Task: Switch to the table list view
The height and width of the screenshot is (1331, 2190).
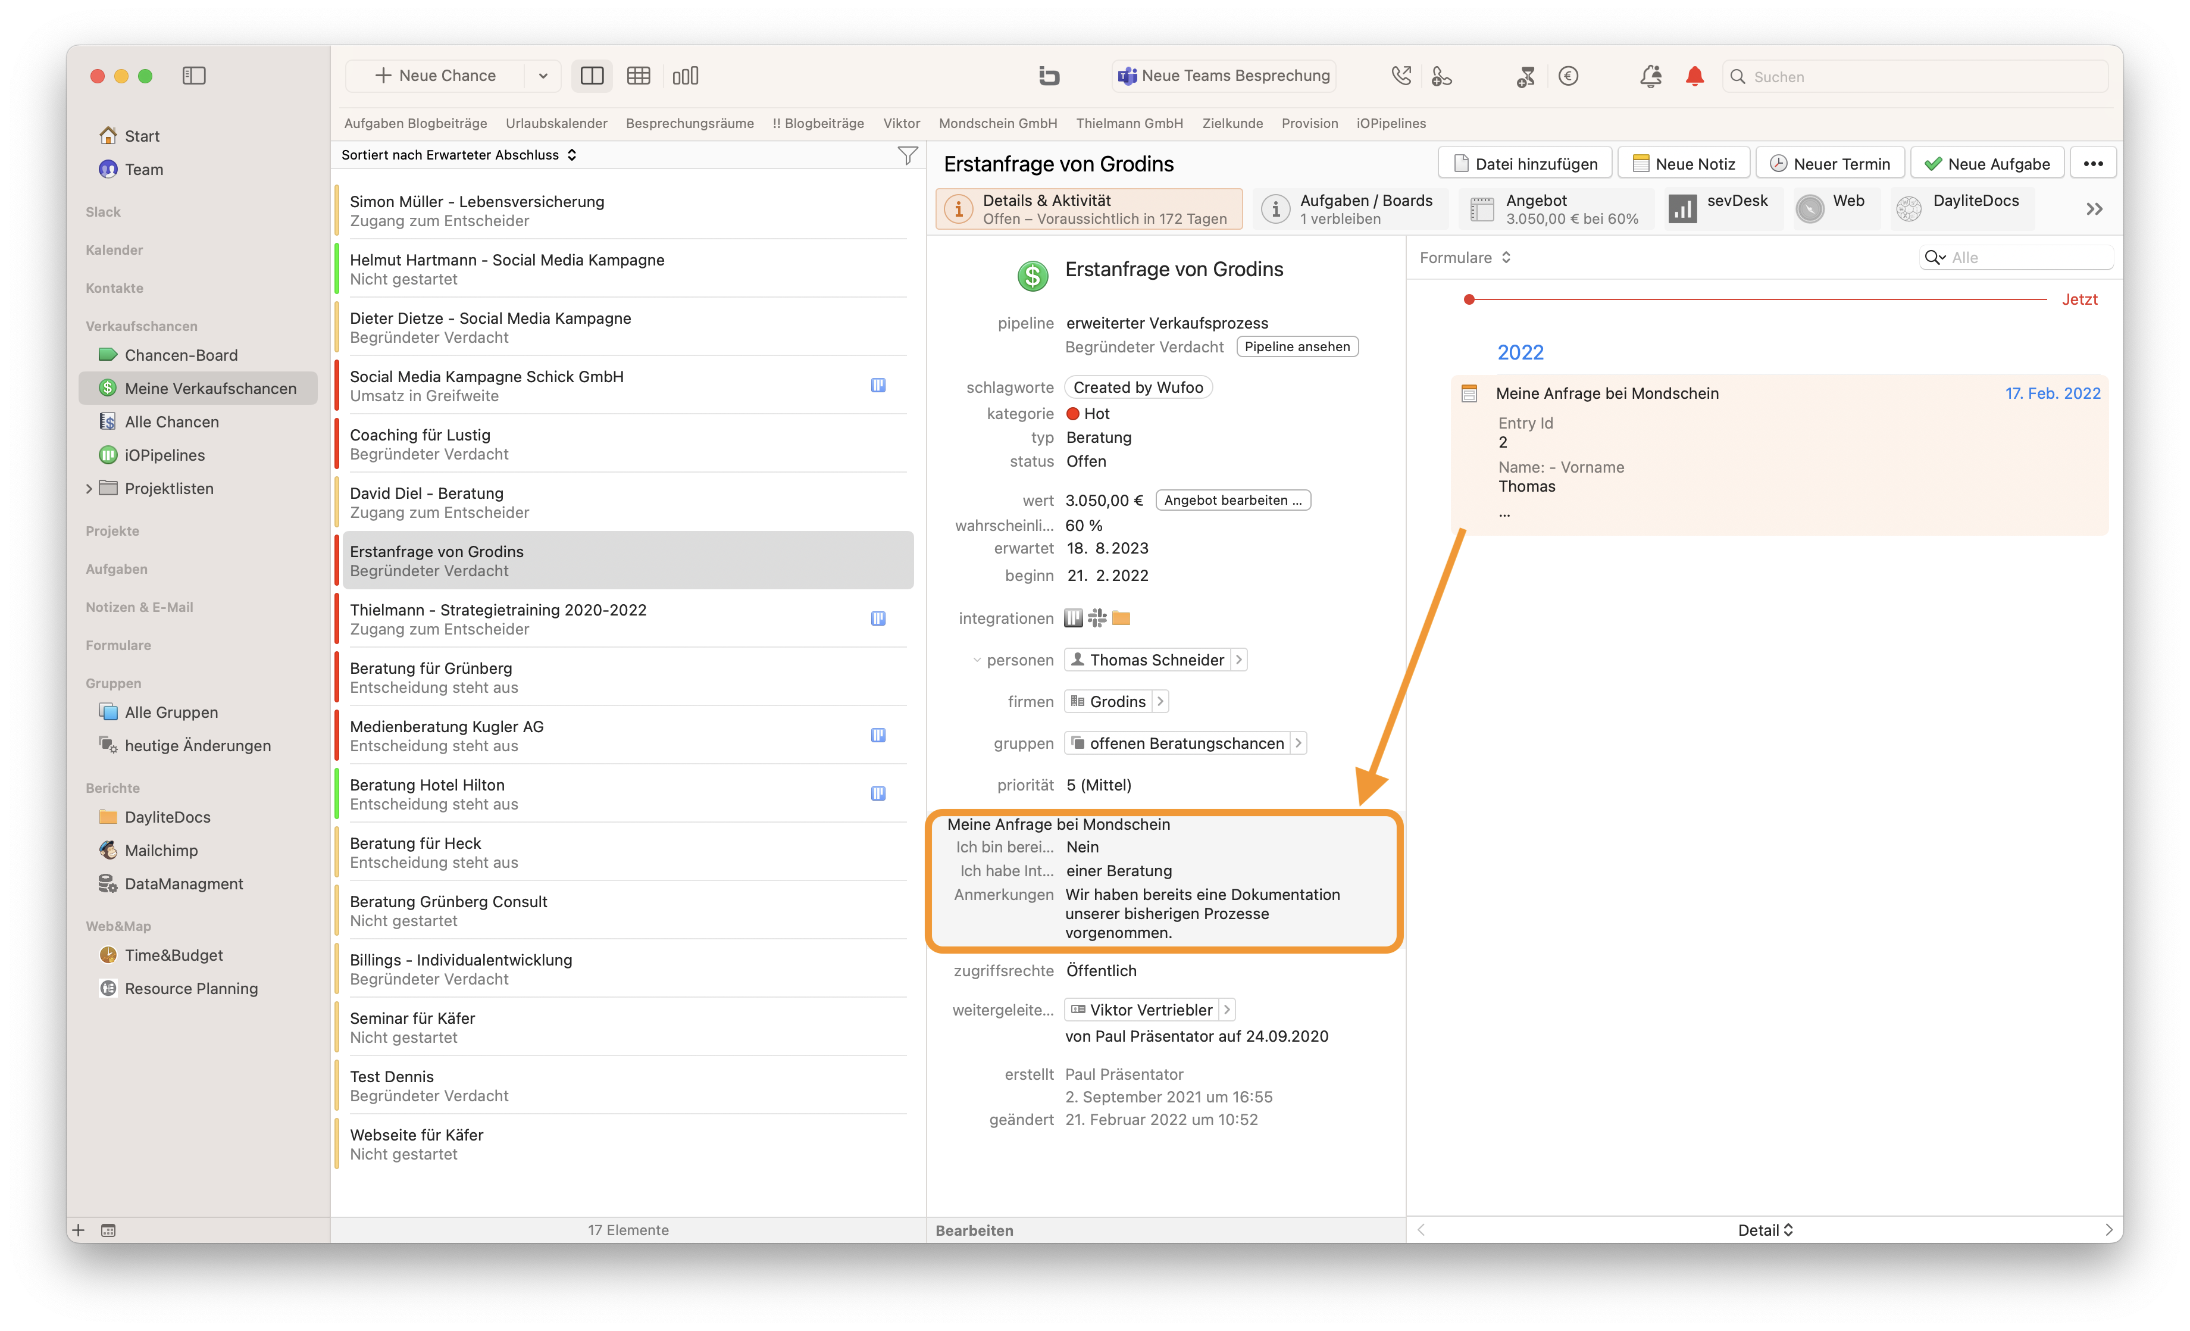Action: tap(638, 76)
